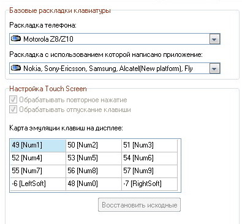Viewport: 242px width, 224px height.
Task: Click phone icon beside Motorola Z8/Z10
Action: coord(16,39)
